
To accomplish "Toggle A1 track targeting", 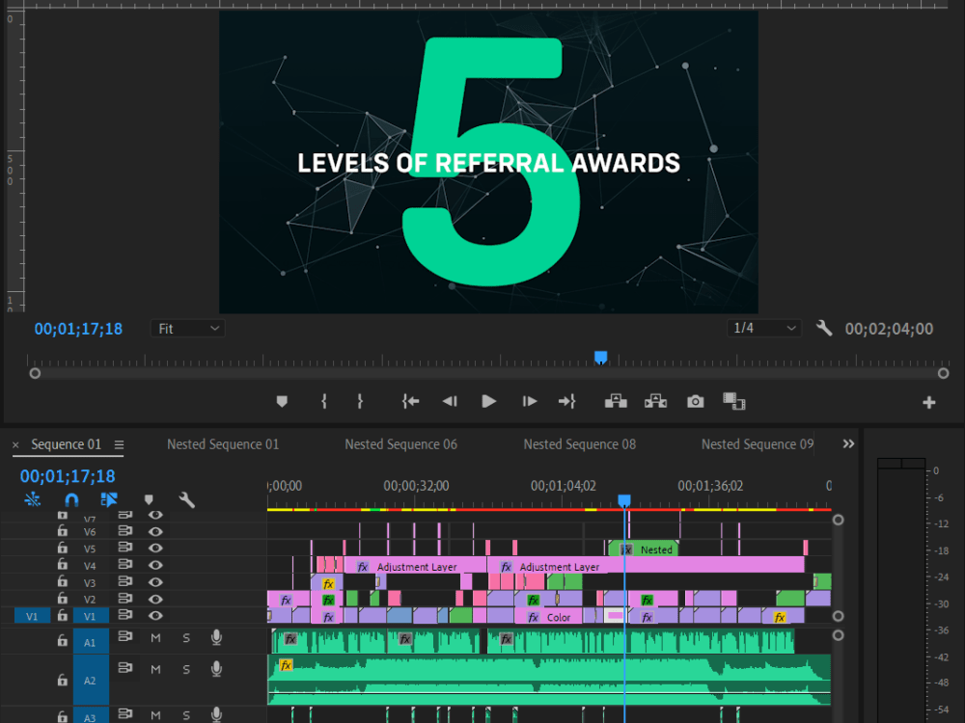I will point(91,641).
